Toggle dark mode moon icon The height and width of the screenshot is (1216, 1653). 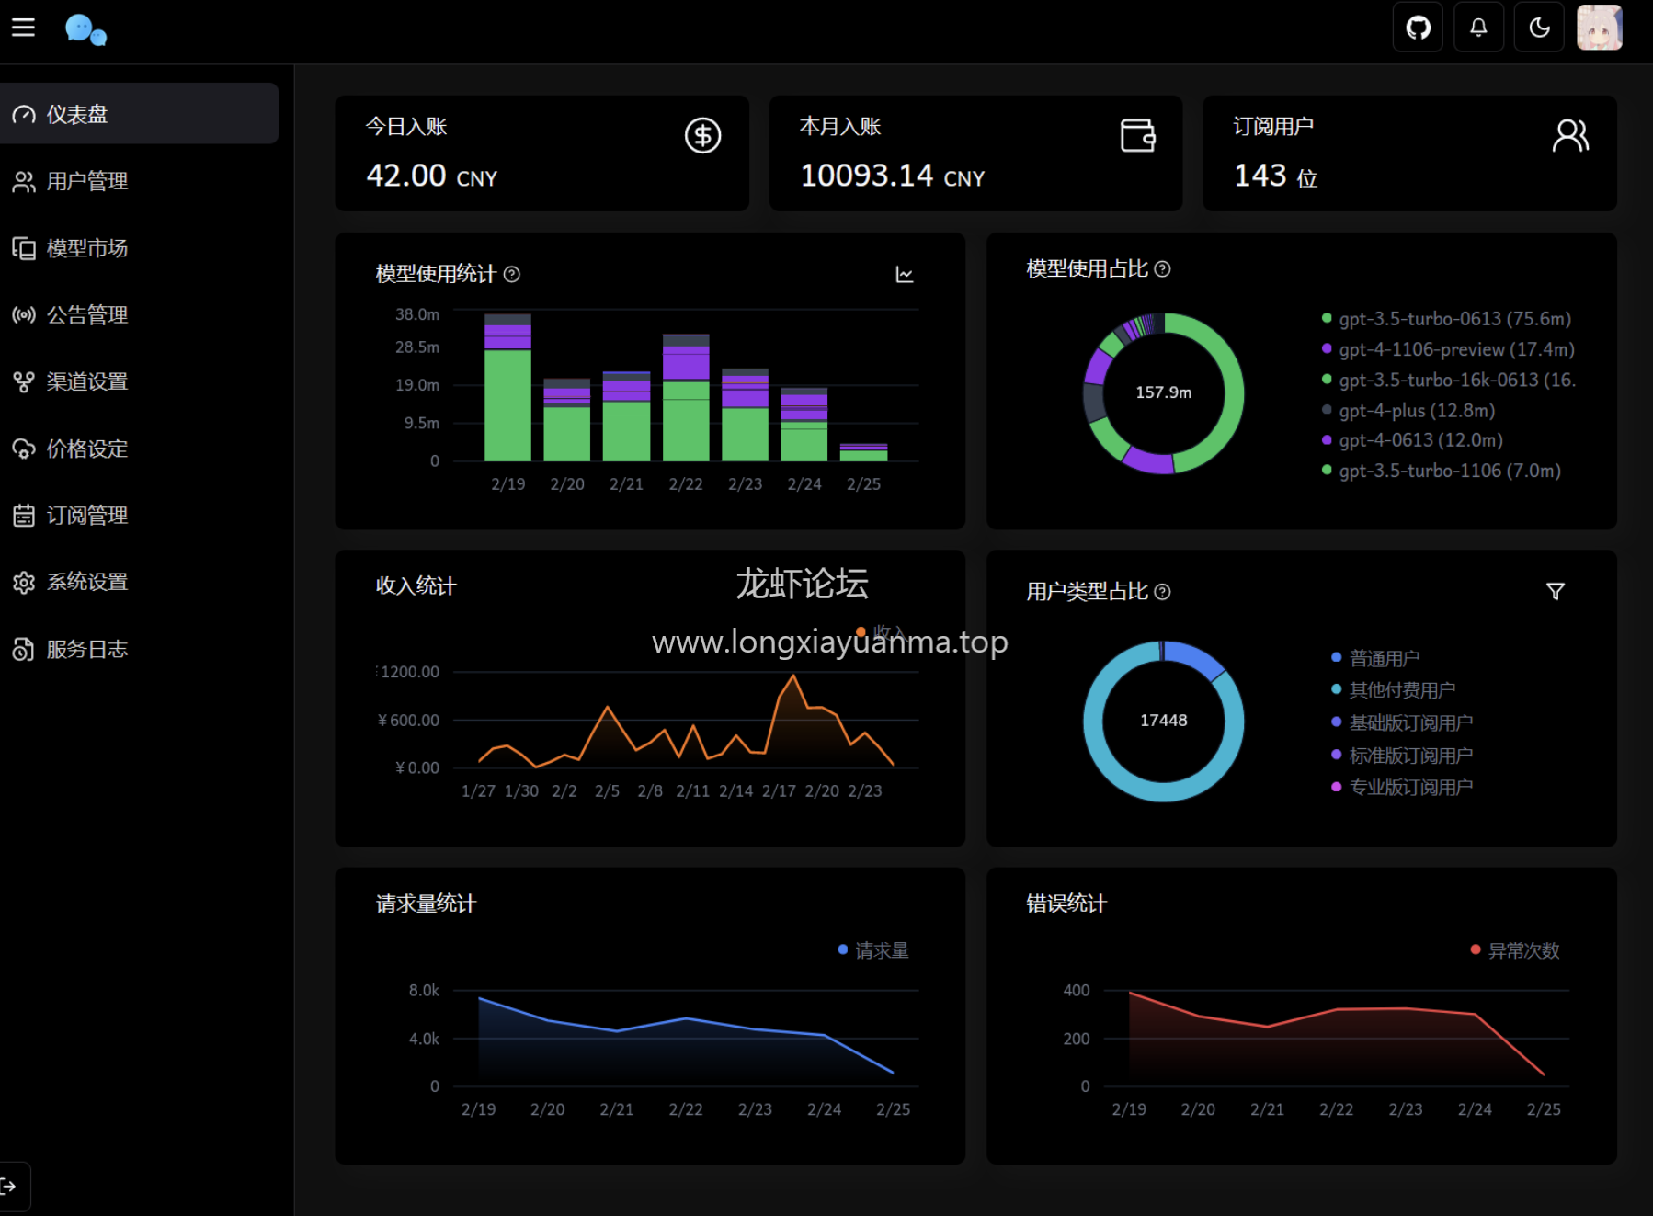(x=1539, y=28)
